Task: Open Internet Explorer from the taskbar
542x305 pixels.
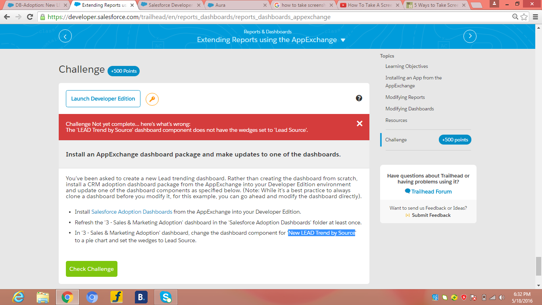Action: coord(18,297)
